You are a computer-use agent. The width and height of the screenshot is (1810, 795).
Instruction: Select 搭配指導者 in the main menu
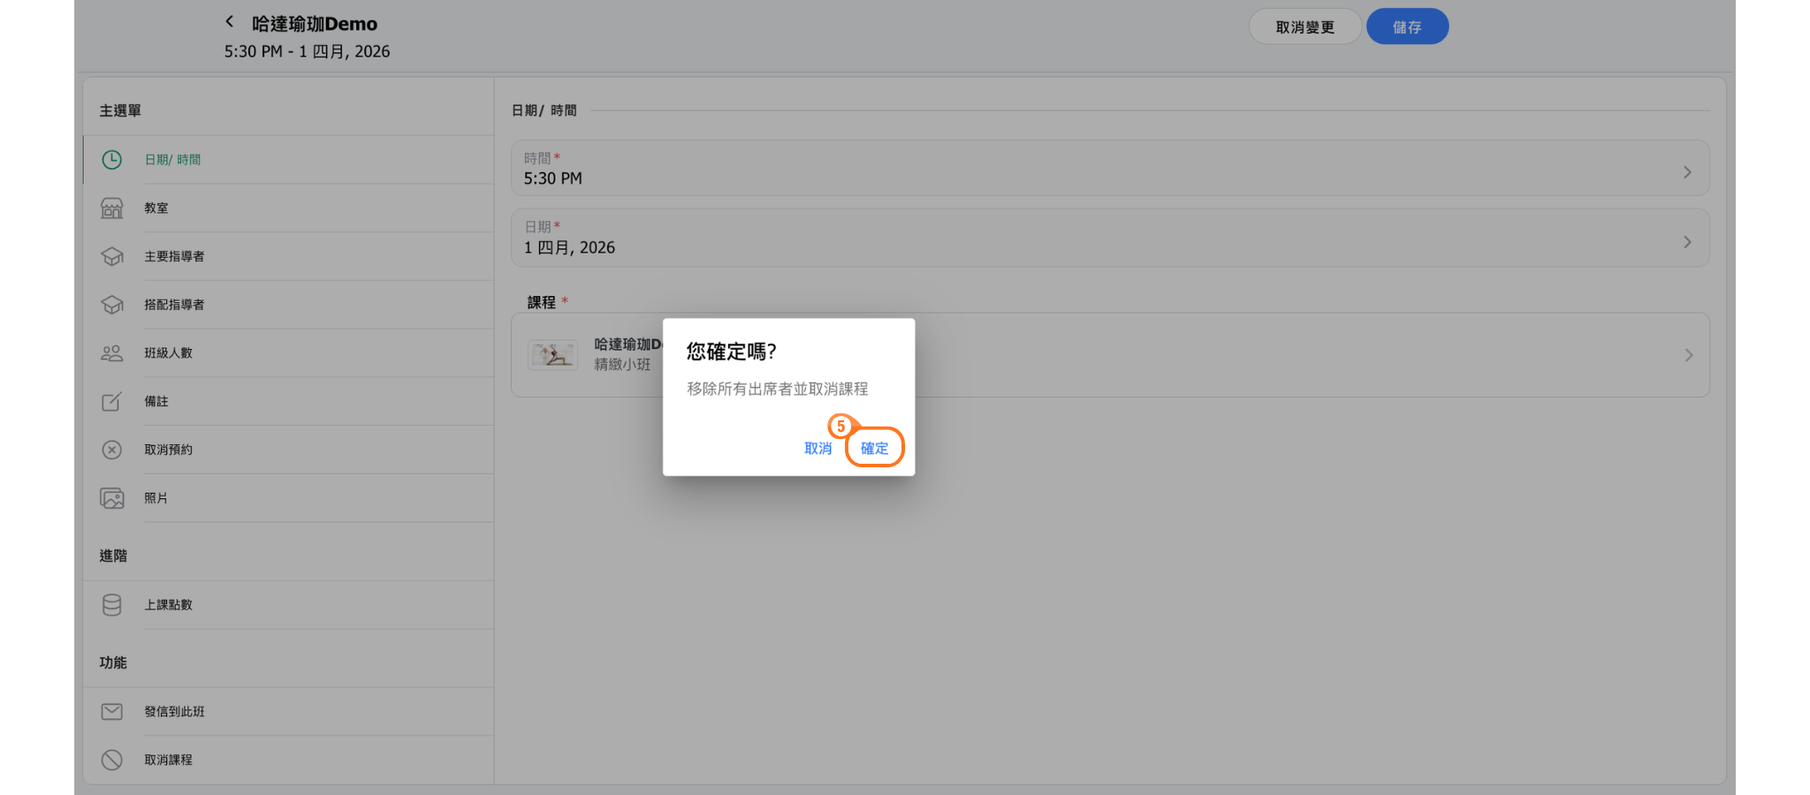tap(174, 305)
